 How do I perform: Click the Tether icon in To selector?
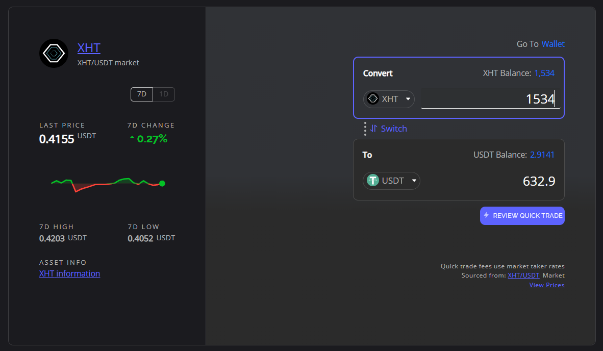(x=372, y=180)
